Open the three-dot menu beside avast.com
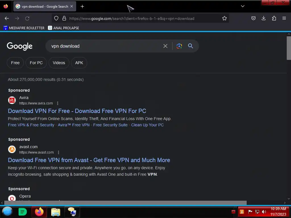This screenshot has width=291, height=218. pyautogui.click(x=59, y=152)
